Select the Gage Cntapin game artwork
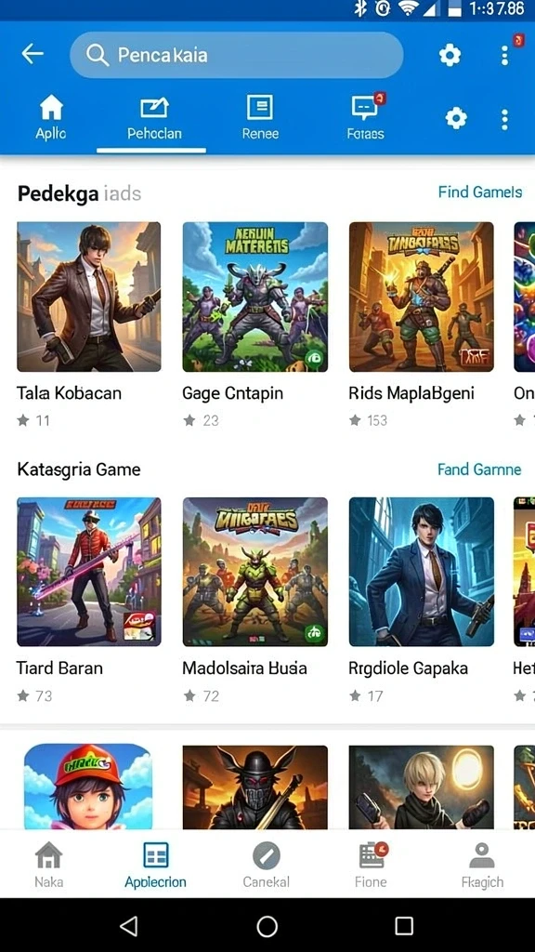Viewport: 535px width, 952px height. coord(254,297)
